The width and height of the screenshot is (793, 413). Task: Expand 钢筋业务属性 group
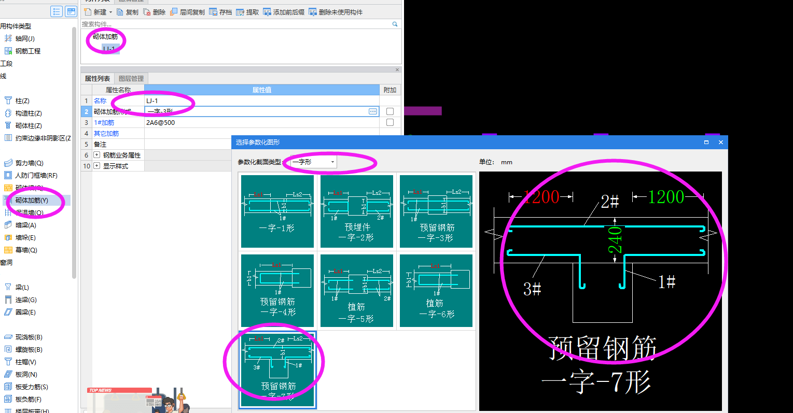tap(96, 155)
